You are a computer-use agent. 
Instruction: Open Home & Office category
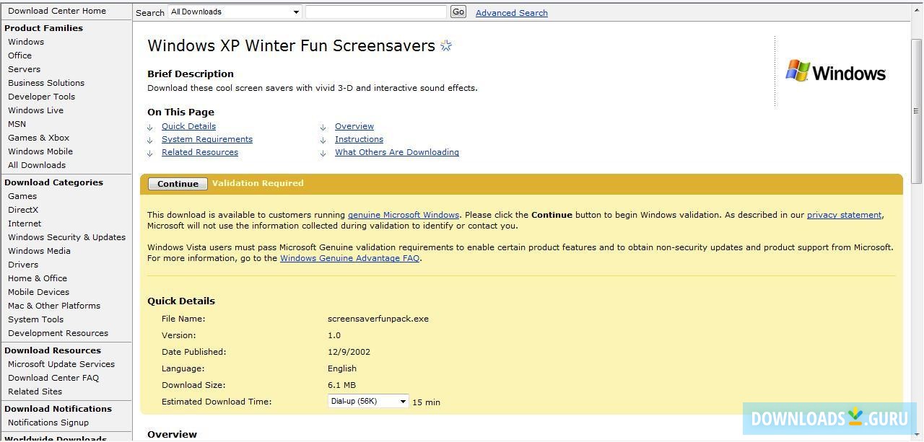[x=38, y=278]
